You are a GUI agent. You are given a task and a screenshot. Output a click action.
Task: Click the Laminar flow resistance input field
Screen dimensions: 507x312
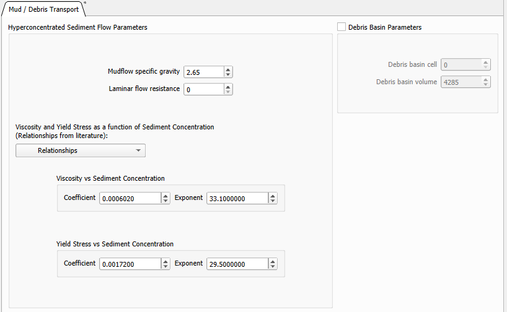point(203,90)
